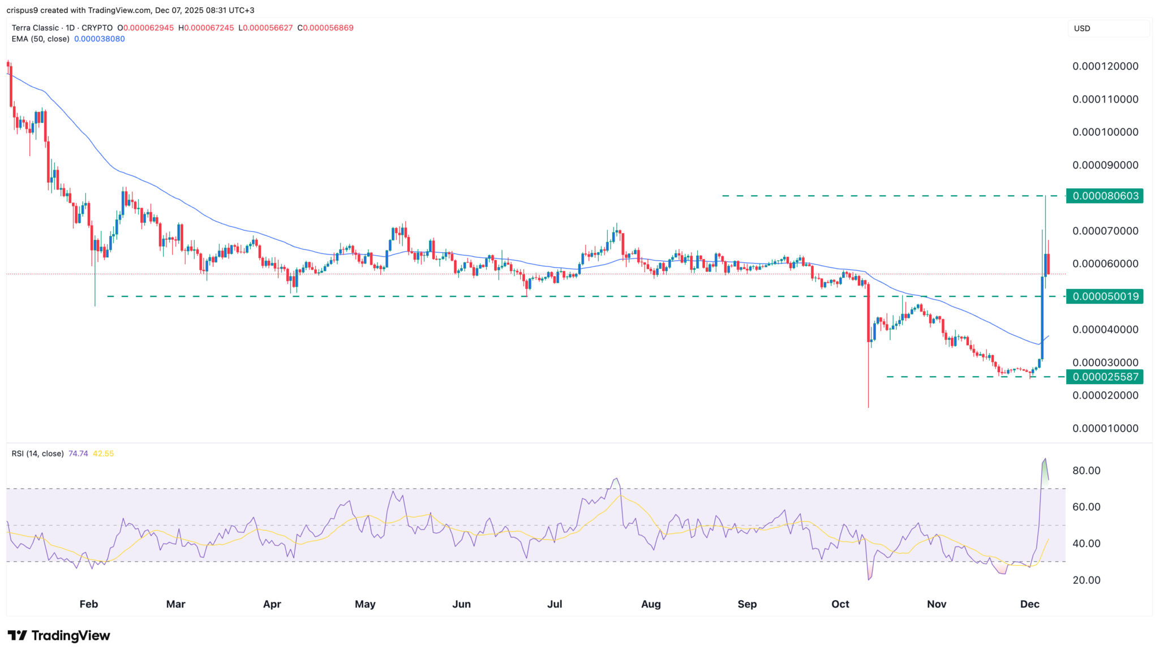Click the 0.000080603 resistance price label
The width and height of the screenshot is (1159, 655).
tap(1105, 196)
